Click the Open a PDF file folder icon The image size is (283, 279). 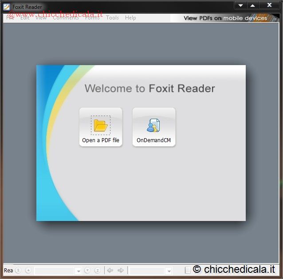pyautogui.click(x=101, y=126)
